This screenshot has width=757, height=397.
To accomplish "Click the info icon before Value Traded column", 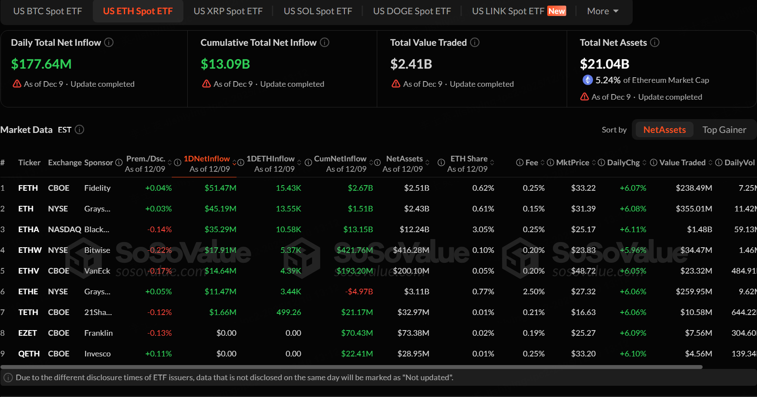I will coord(653,163).
